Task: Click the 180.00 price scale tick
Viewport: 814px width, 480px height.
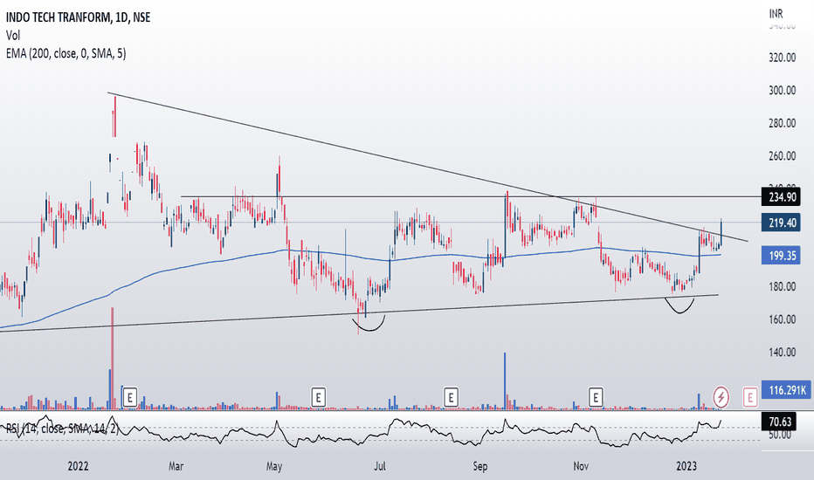Action: [x=783, y=286]
